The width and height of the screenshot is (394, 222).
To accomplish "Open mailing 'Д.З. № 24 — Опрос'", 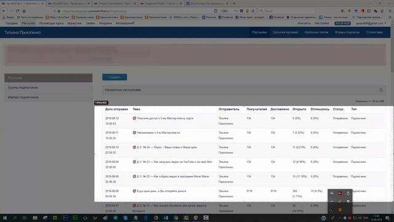I will tap(167, 147).
